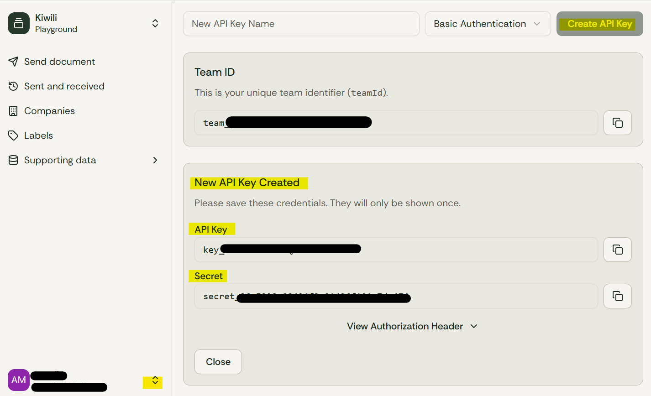Open the account menu chevron at bottom
This screenshot has width=651, height=396.
pos(153,382)
